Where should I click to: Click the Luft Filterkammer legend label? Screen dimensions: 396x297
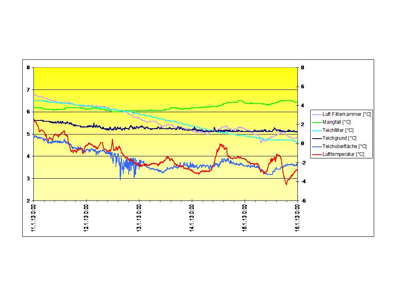(346, 114)
